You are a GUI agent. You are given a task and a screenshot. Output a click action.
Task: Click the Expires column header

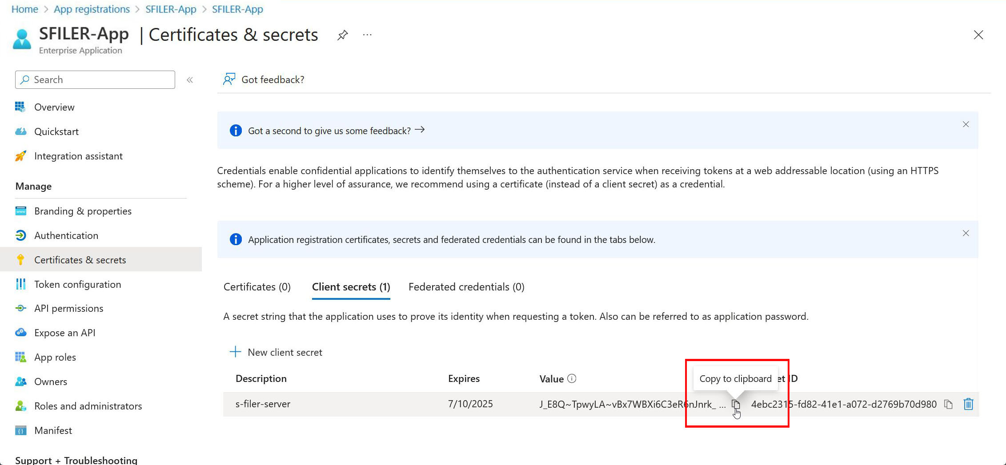click(464, 378)
